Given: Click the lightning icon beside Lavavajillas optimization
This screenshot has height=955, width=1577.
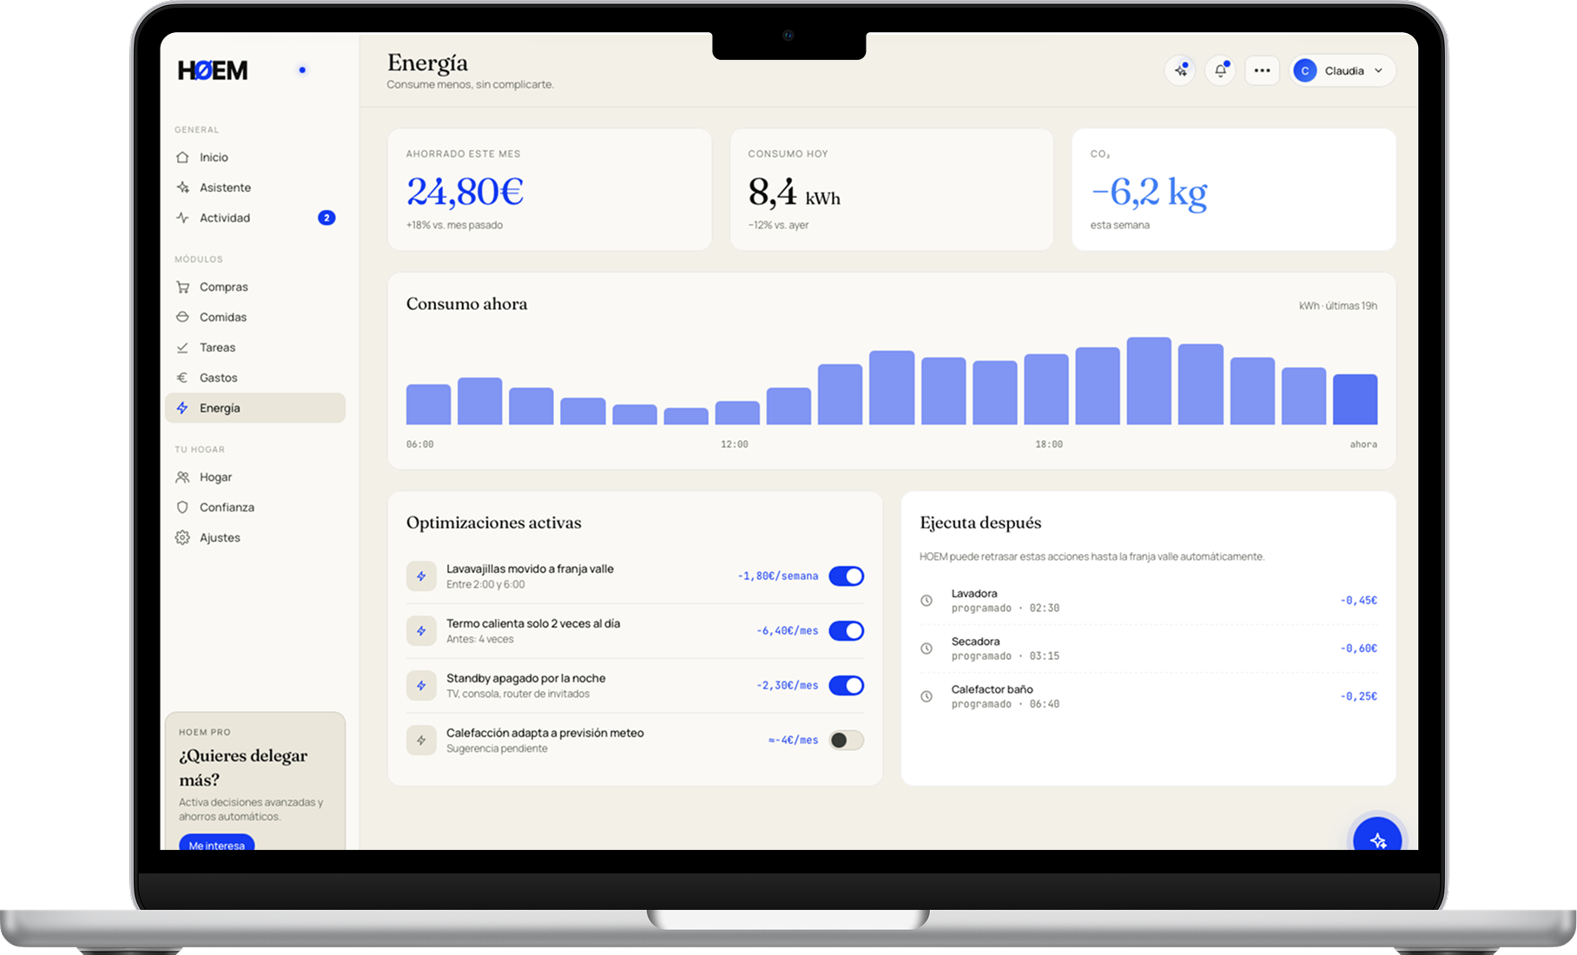Looking at the screenshot, I should pos(421,576).
